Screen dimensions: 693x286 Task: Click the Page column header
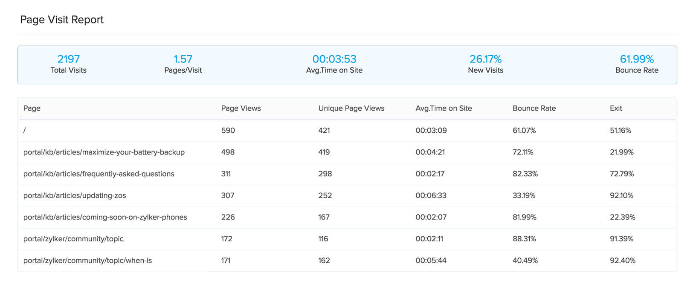pyautogui.click(x=32, y=108)
